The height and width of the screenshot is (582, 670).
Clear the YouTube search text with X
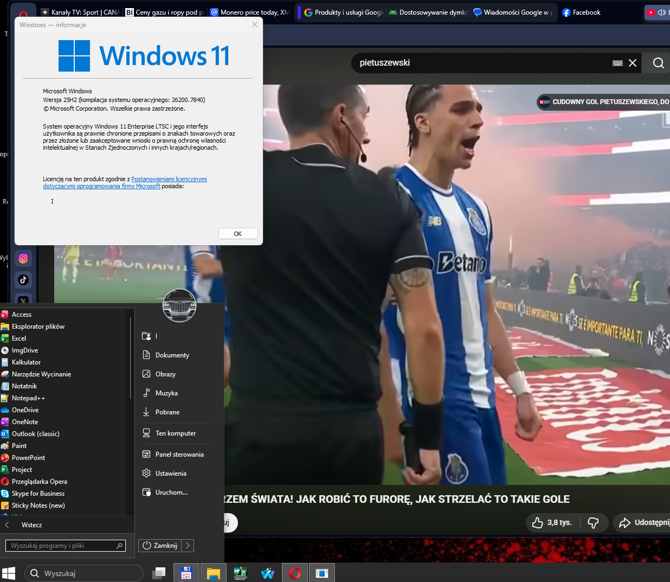pos(632,63)
